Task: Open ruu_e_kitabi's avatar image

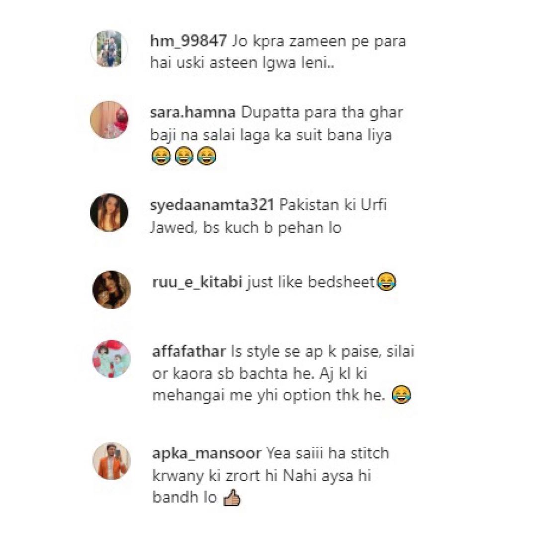Action: (112, 290)
